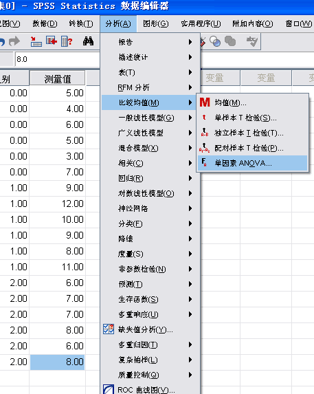Click the go to variable toolbar icon
314x394 pixels.
[x=52, y=41]
